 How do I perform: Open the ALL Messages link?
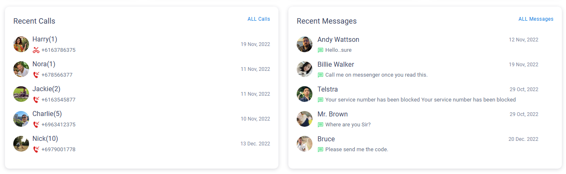tap(536, 19)
